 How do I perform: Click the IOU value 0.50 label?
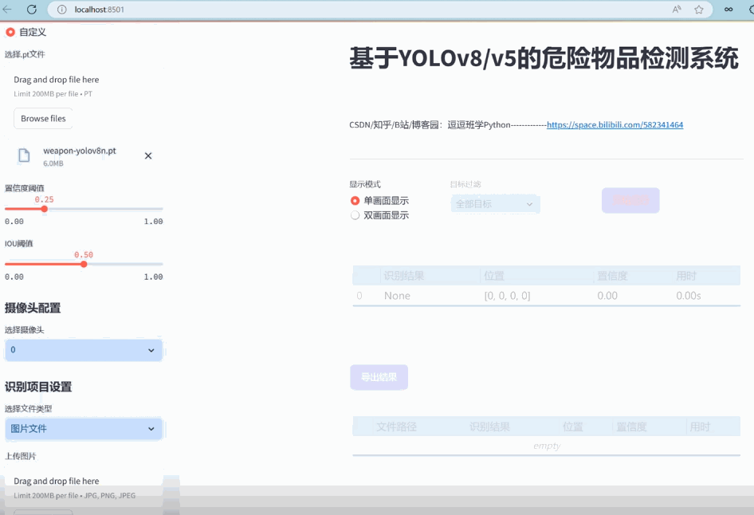[84, 254]
